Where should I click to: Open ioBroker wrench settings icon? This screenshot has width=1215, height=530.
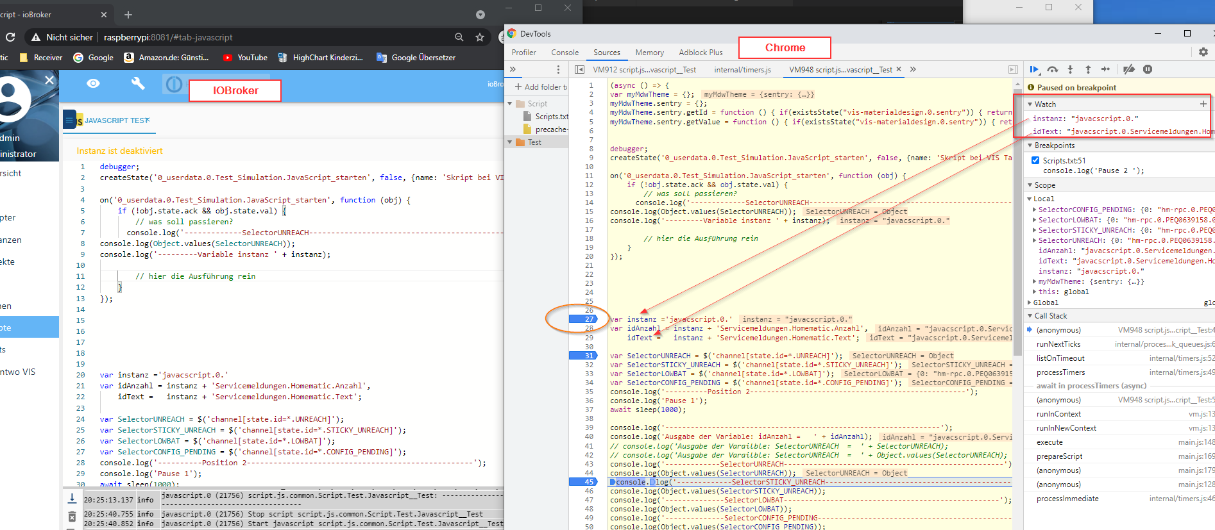tap(138, 83)
